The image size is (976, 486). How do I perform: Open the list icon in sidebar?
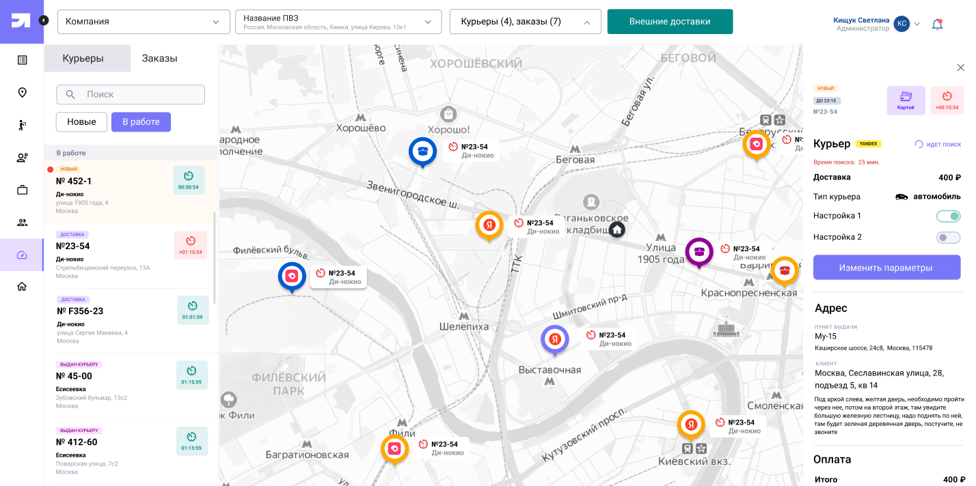coord(22,60)
